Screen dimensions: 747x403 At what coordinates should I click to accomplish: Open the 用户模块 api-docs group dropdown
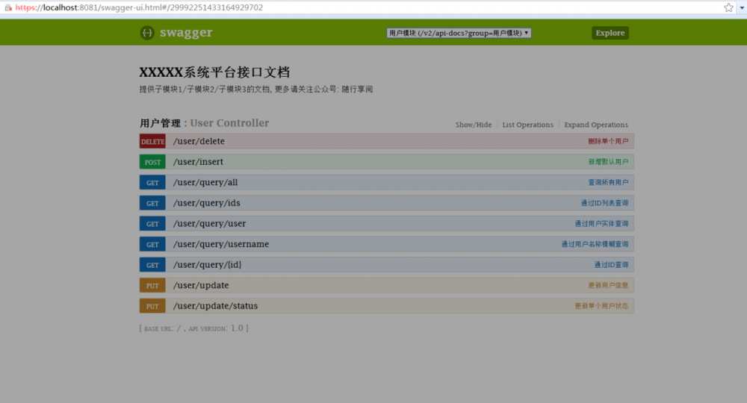pyautogui.click(x=459, y=33)
